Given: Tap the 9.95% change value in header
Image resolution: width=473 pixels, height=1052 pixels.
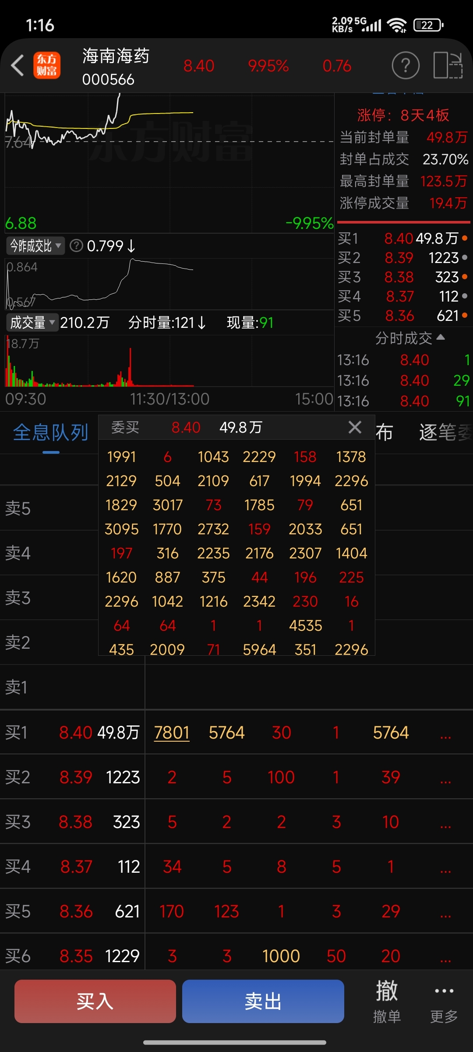Looking at the screenshot, I should (268, 66).
